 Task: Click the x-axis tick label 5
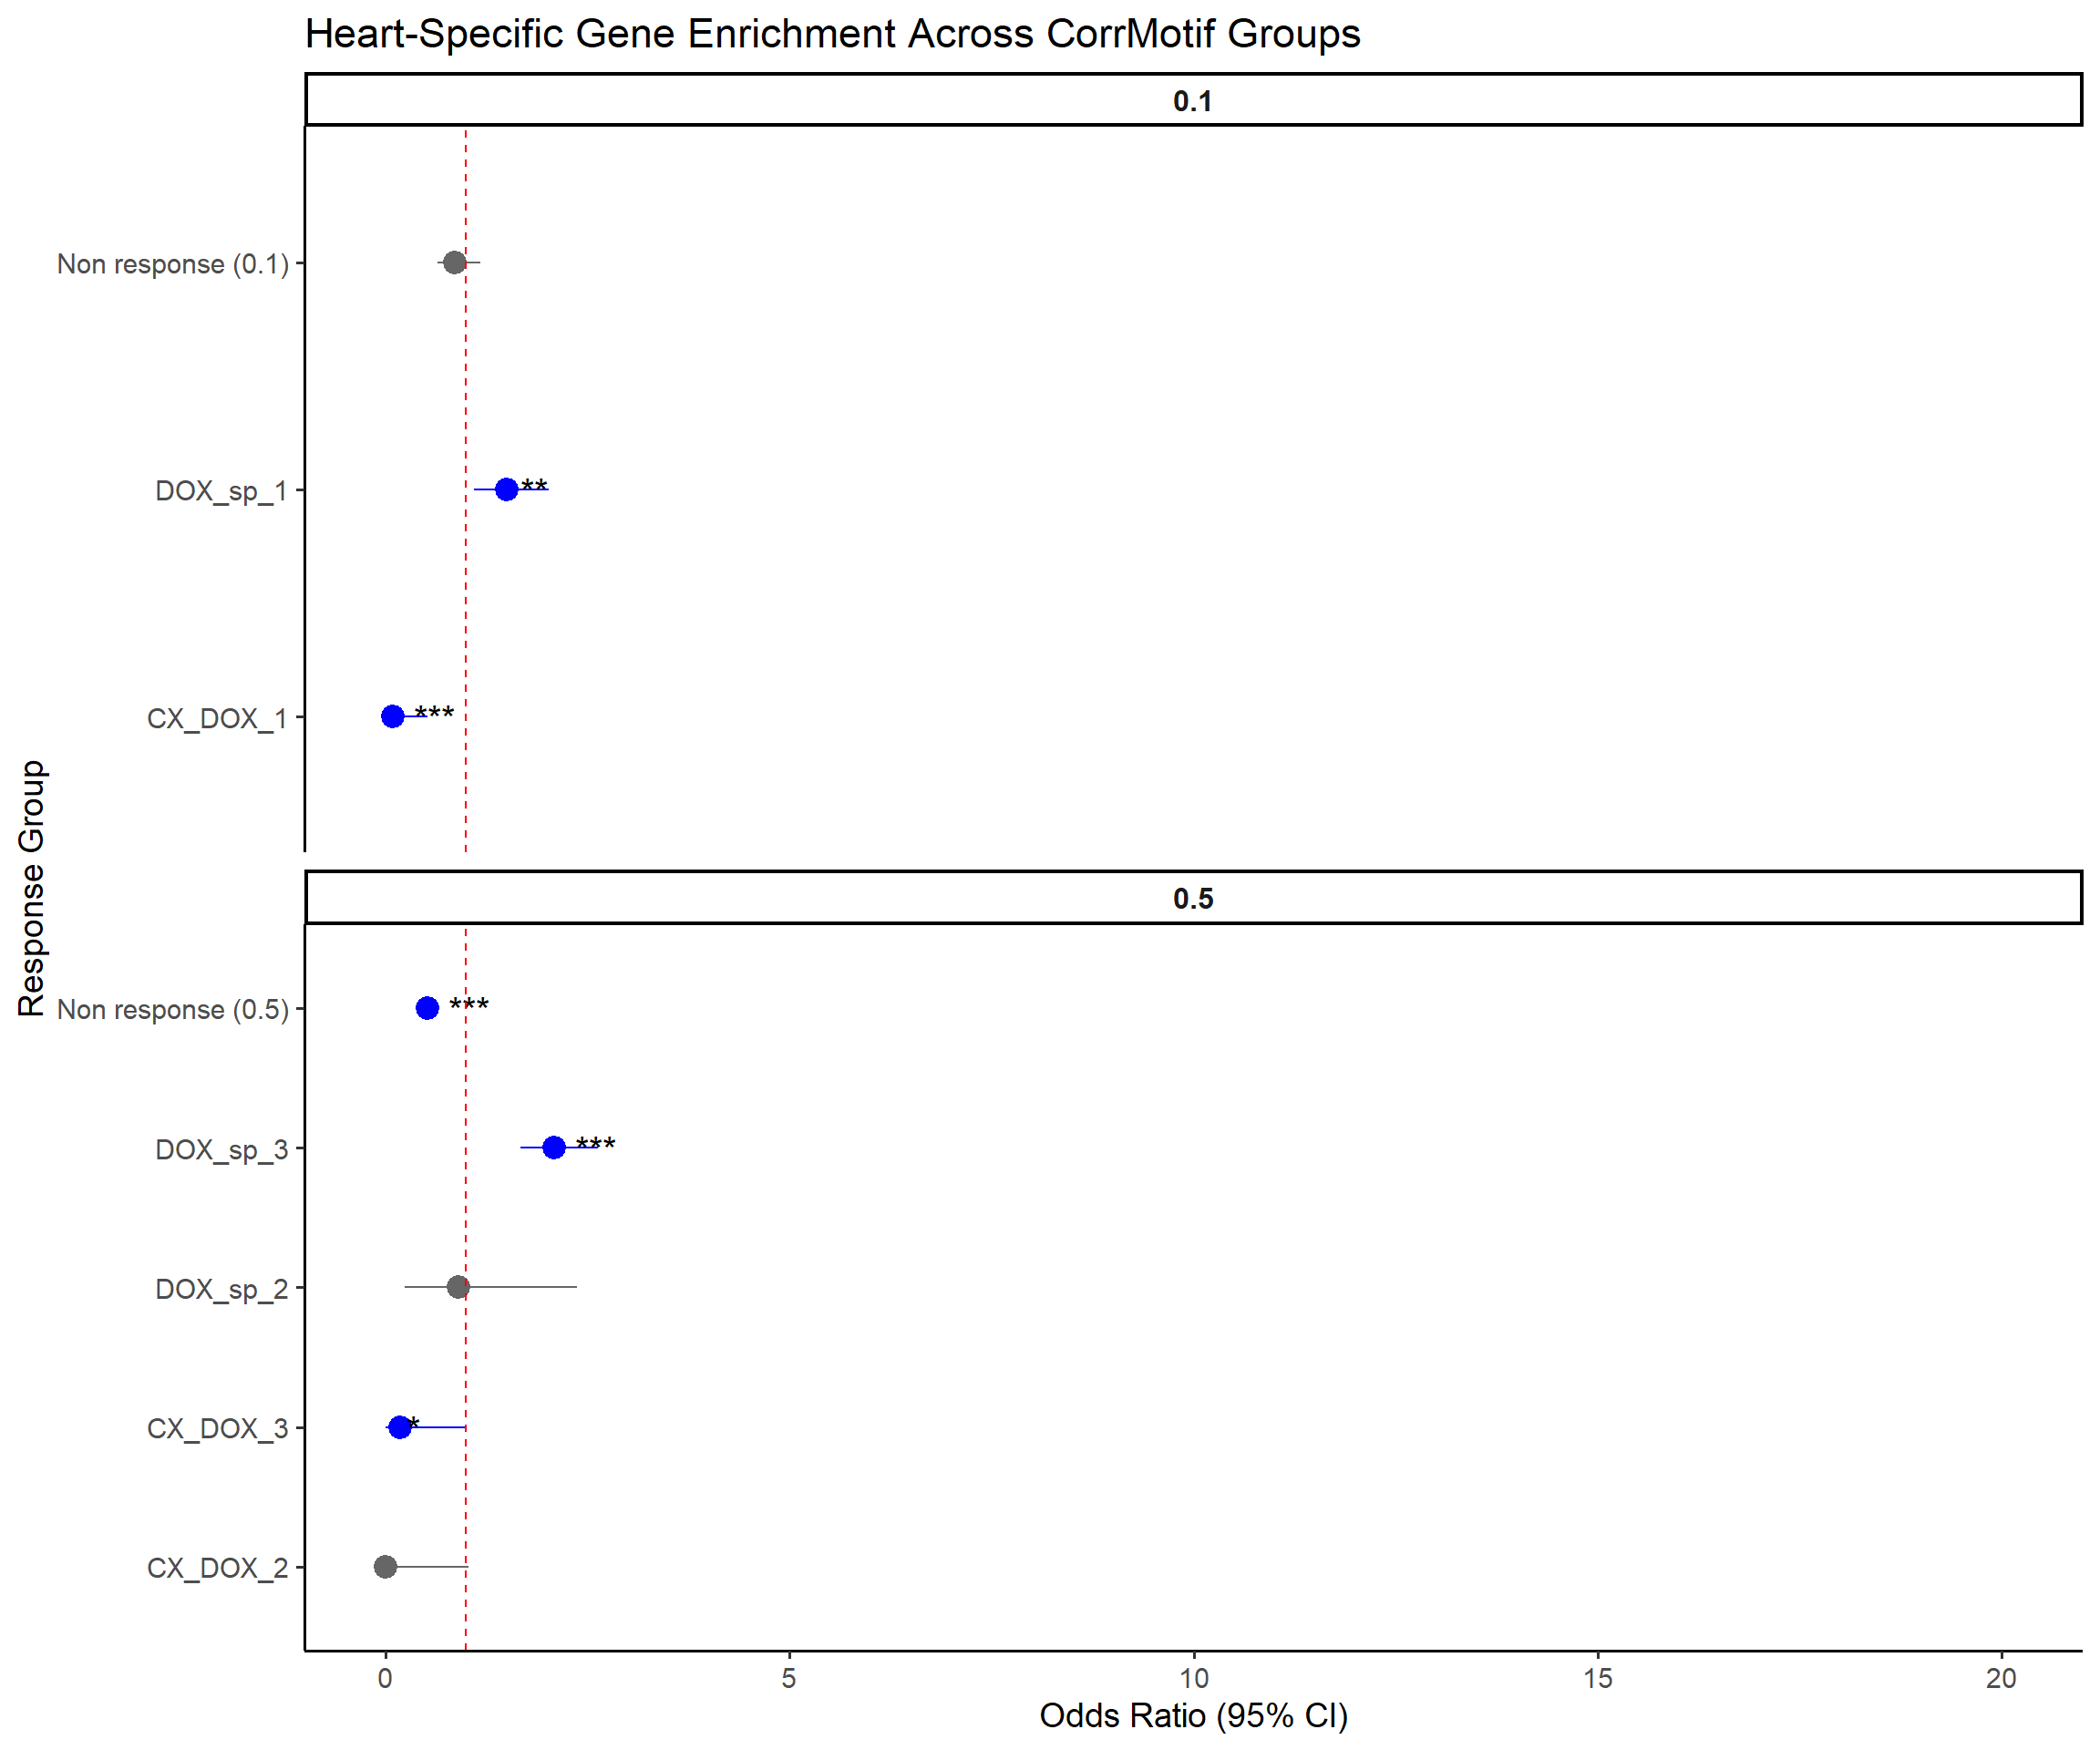click(789, 1678)
